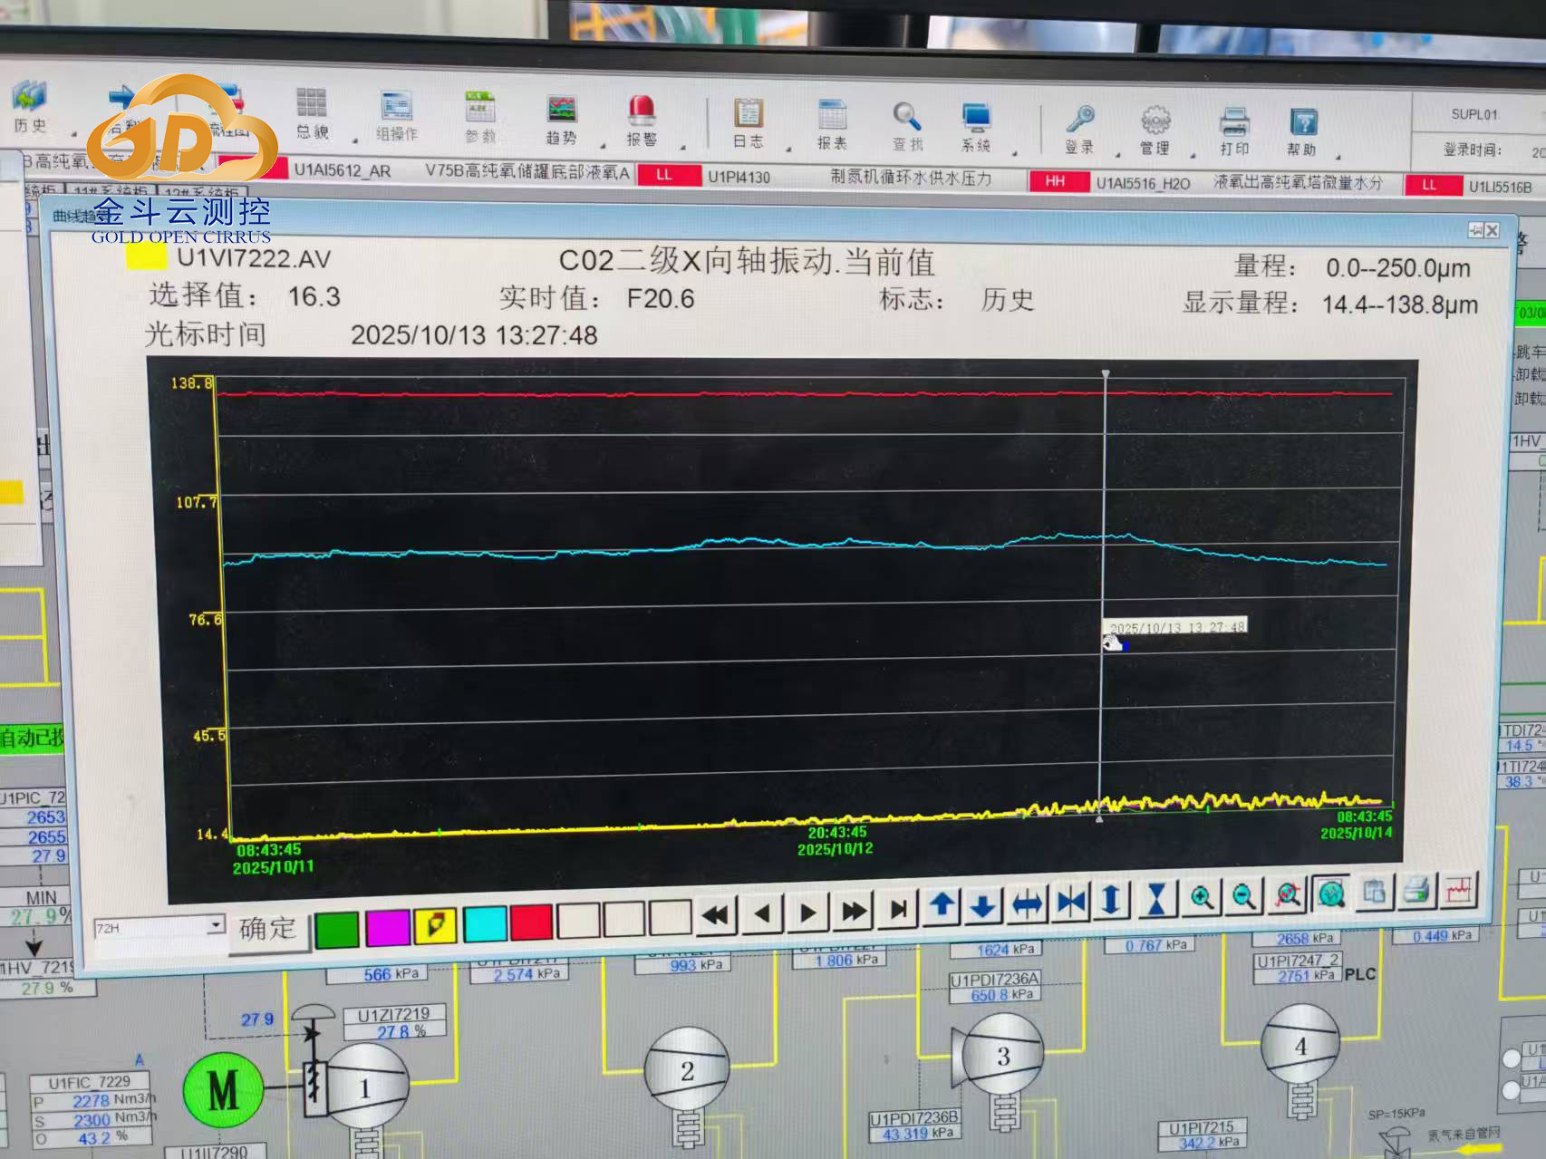
Task: Expand the 历史 history dropdown arrow
Action: tap(74, 134)
